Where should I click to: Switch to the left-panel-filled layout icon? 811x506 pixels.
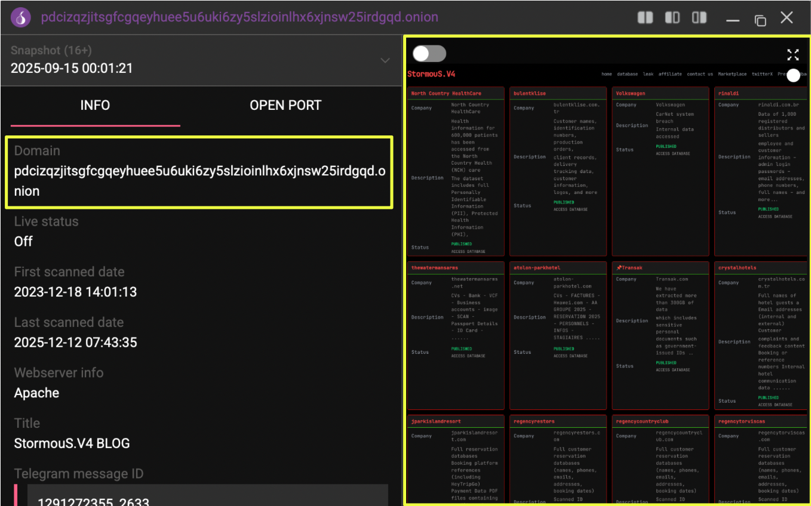(x=672, y=18)
